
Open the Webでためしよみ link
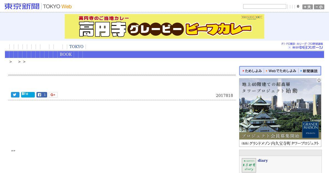tap(281, 71)
